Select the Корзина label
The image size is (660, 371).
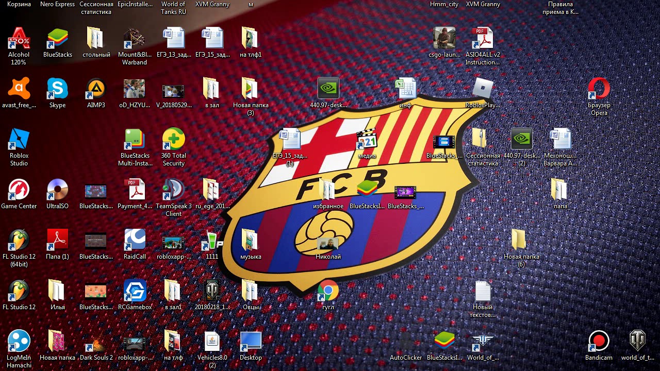(19, 4)
